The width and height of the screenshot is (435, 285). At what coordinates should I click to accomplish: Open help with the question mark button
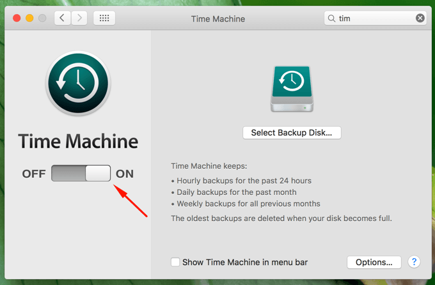coord(414,262)
